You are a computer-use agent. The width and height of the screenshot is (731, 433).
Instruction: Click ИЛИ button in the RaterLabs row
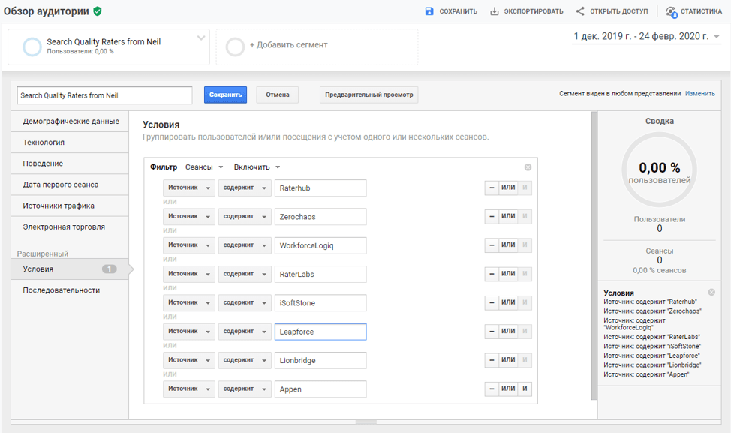click(508, 274)
